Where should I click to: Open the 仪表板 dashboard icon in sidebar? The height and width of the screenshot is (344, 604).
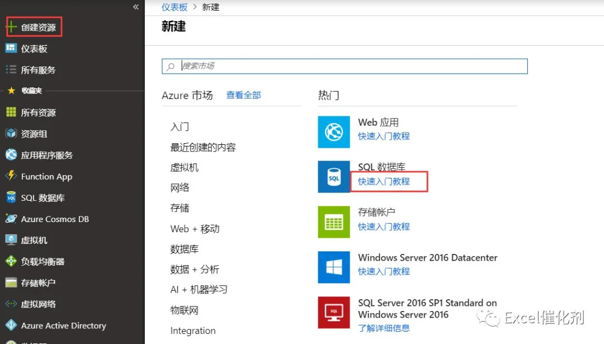(11, 48)
